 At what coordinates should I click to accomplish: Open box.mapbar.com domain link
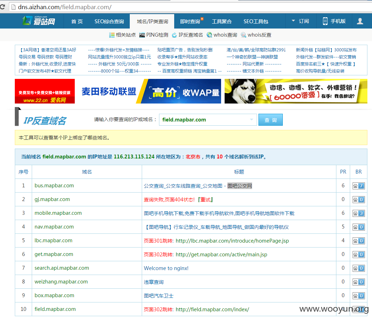click(54, 295)
